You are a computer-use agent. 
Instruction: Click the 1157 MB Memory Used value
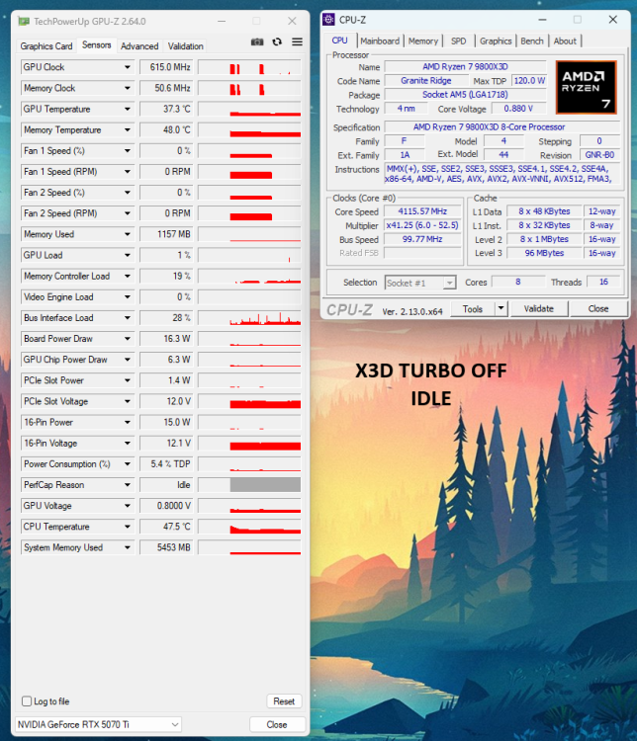point(166,234)
